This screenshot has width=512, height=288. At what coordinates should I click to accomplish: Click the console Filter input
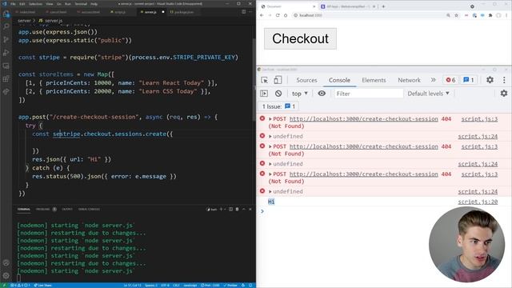coord(368,94)
